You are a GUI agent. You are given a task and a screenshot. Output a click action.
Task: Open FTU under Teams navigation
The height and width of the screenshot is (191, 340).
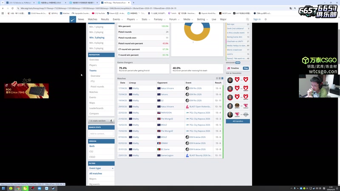[93, 81]
